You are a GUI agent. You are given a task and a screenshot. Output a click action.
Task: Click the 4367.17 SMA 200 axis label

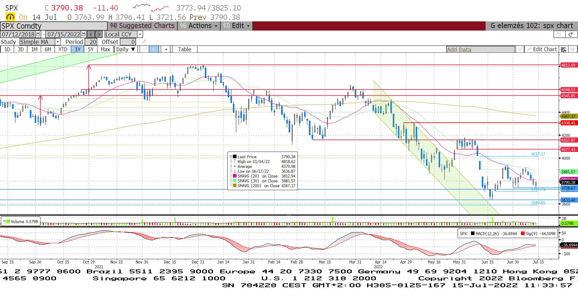(x=568, y=116)
